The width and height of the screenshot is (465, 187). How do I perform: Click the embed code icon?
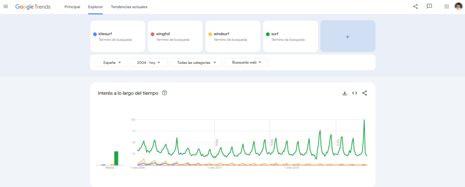point(355,93)
